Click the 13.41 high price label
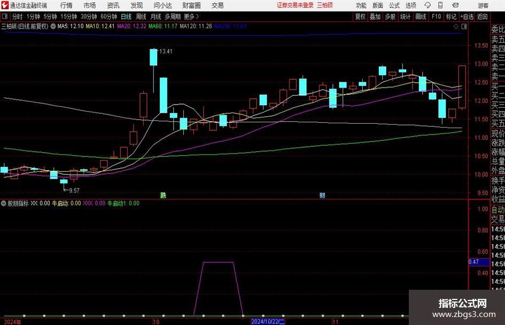The height and width of the screenshot is (325, 505). click(x=166, y=51)
